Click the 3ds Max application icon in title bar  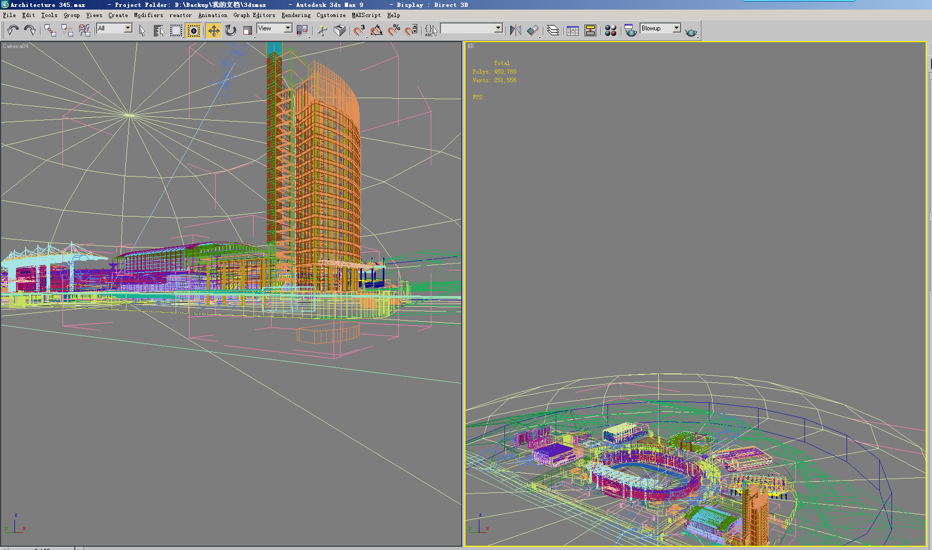tap(5, 5)
